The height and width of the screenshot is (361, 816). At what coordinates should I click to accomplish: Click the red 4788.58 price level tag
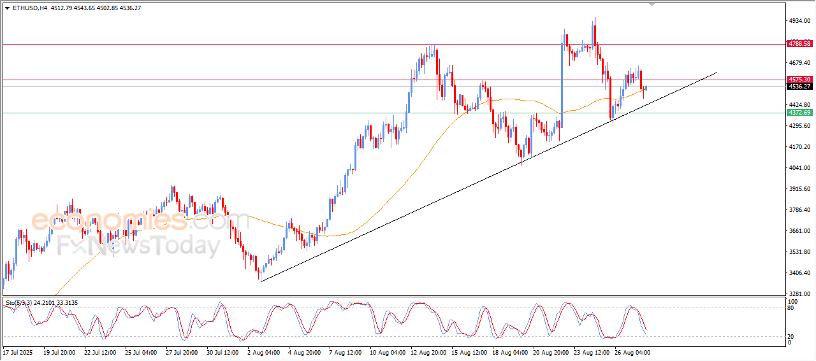799,44
